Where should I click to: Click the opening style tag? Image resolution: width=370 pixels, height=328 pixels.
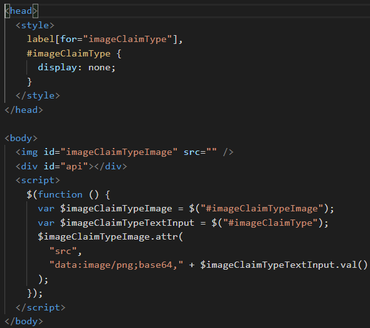point(35,25)
